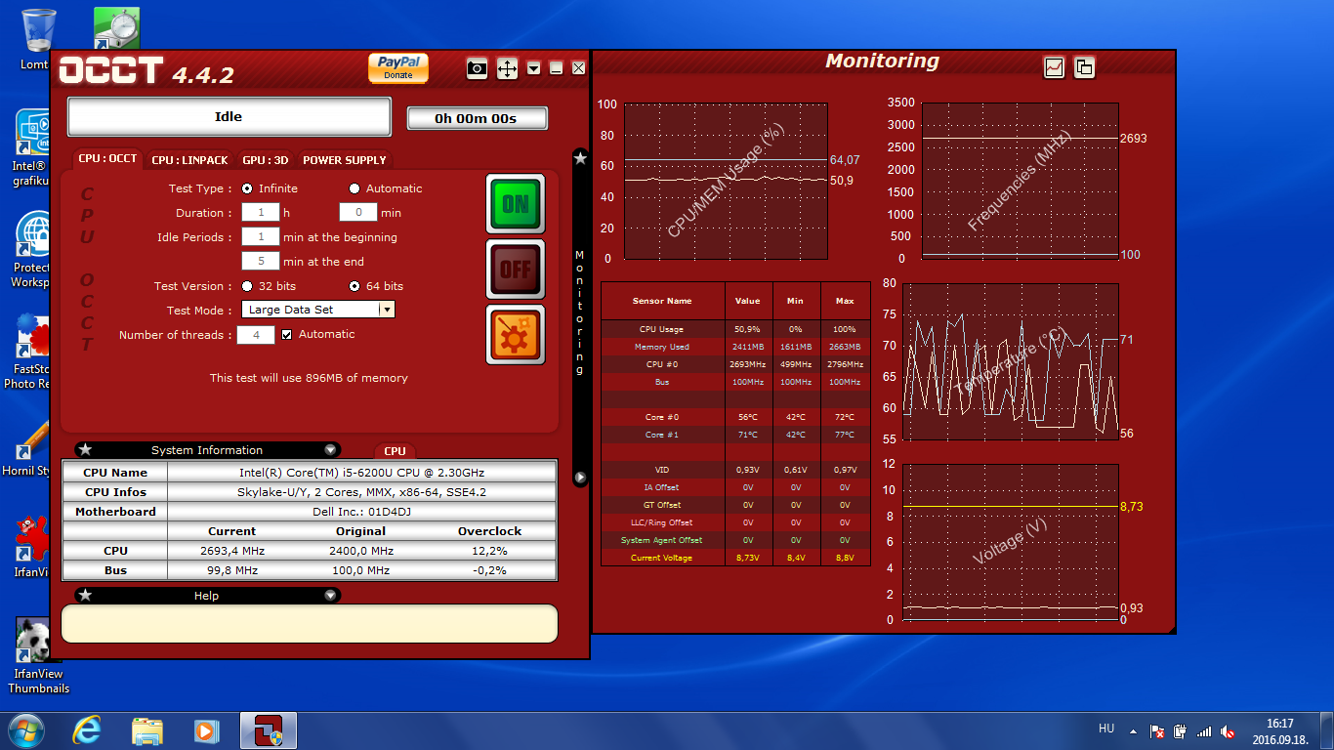Click the windows icon in Monitoring header
Screen dimensions: 1334x750
[x=1084, y=67]
